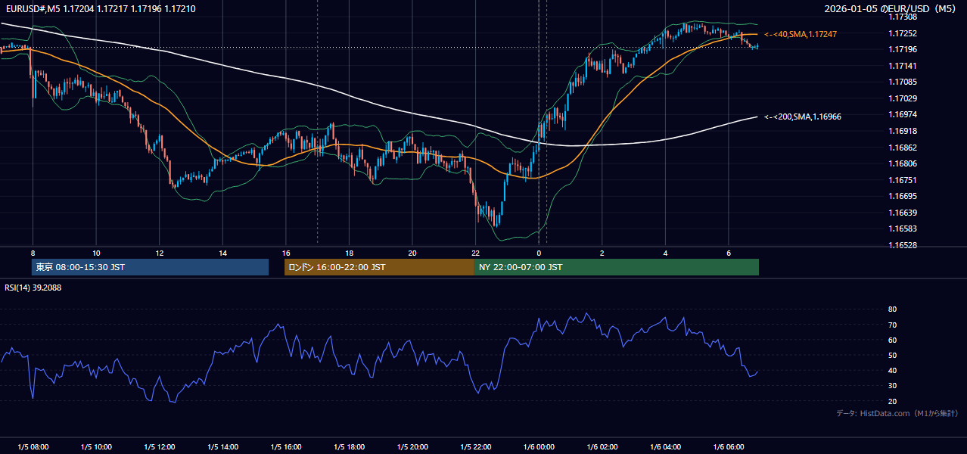
Task: Select the NY 22:00-07:00 JST session bar
Action: tap(617, 267)
